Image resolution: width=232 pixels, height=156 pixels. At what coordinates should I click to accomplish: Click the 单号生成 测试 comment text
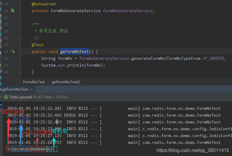tap(53, 31)
